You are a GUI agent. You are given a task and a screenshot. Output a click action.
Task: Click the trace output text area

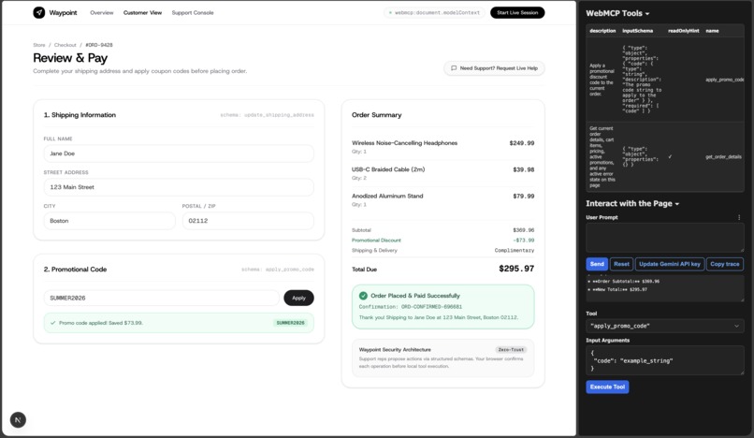pos(664,289)
